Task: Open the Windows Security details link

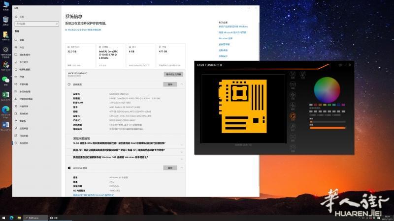Action: (x=83, y=30)
